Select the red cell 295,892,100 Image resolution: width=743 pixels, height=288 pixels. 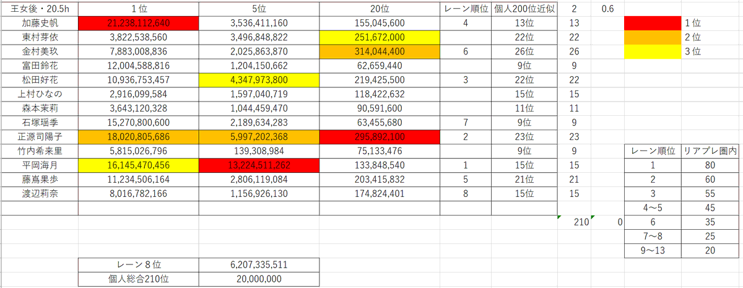(380, 137)
